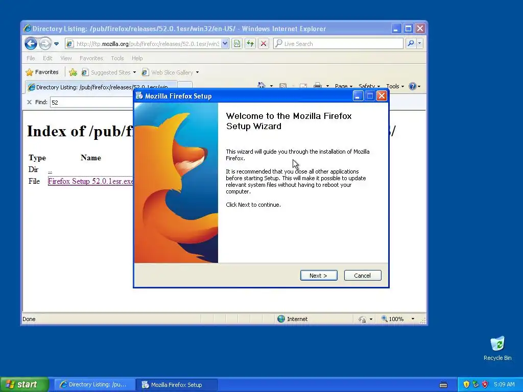Click the ftp.mozilla.org address bar URL
This screenshot has width=523, height=392.
pyautogui.click(x=147, y=44)
